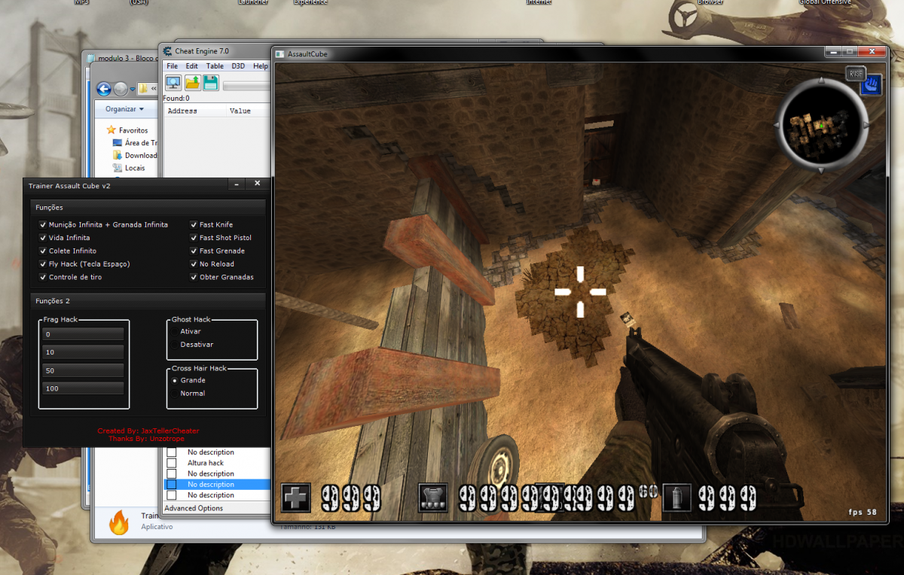This screenshot has width=904, height=575.
Task: Uncheck Munição Infinita + Granada Infinita
Action: tap(43, 224)
